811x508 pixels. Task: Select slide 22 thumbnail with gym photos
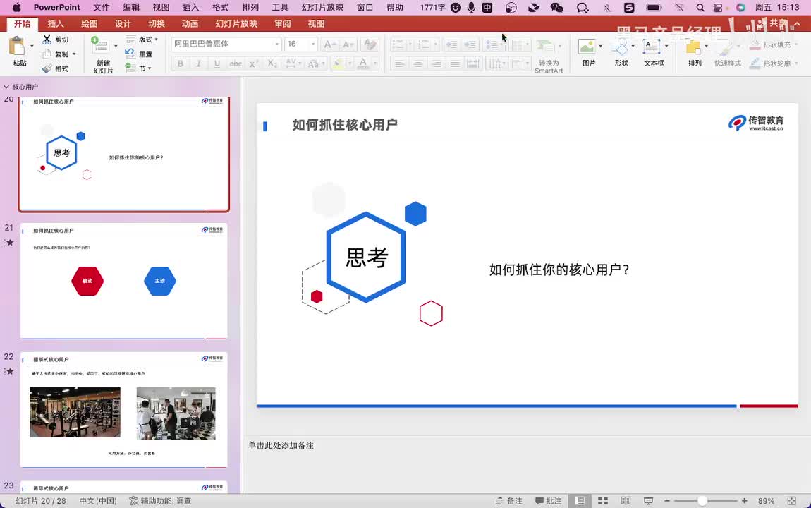(x=123, y=410)
